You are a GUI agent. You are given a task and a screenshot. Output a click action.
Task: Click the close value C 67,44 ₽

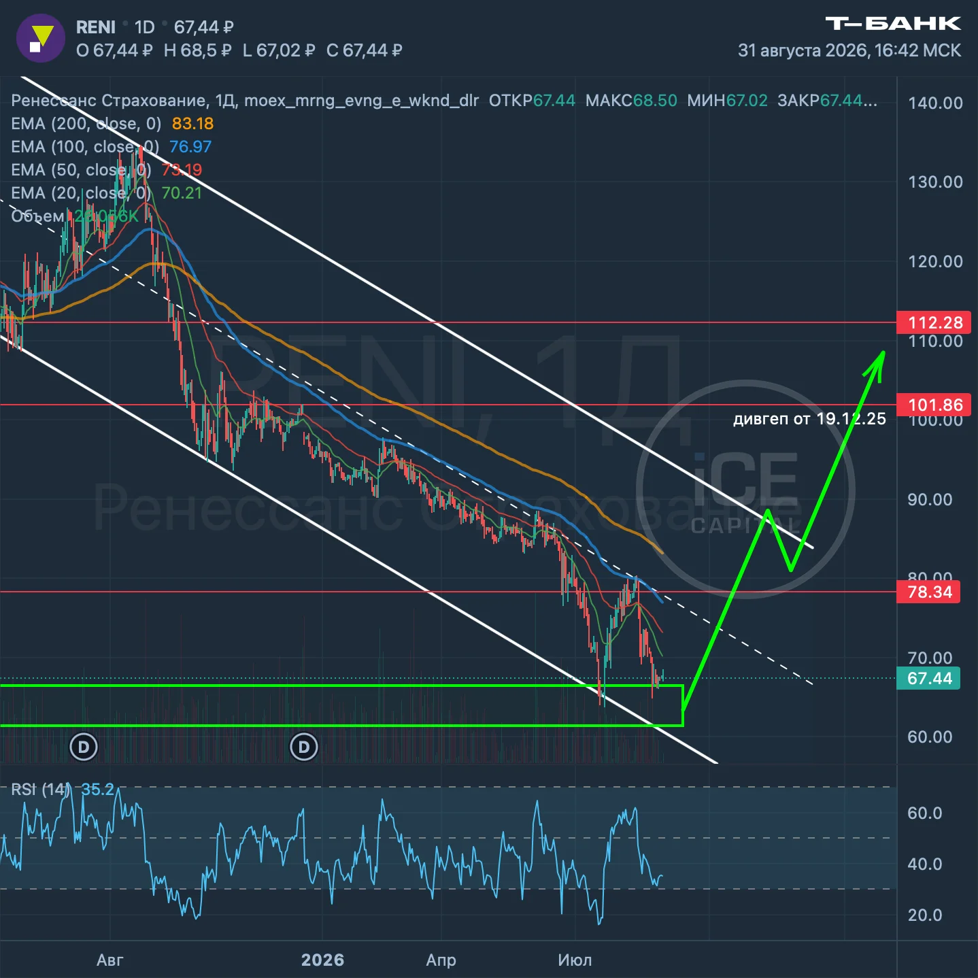tap(365, 50)
